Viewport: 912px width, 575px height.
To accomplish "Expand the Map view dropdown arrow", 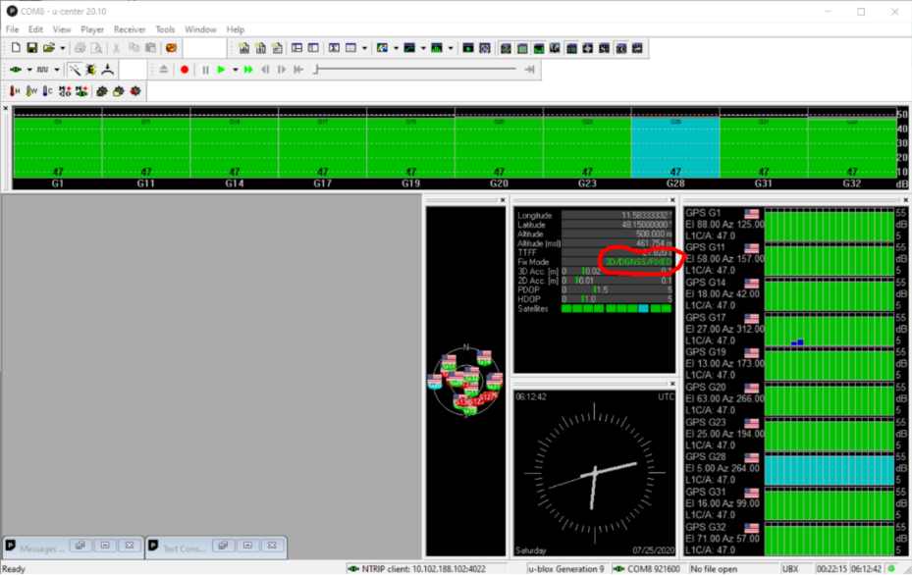I will coord(396,48).
